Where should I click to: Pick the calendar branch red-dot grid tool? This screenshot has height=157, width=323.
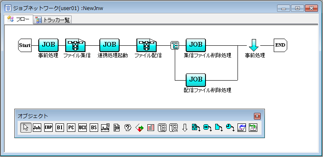click(151, 128)
